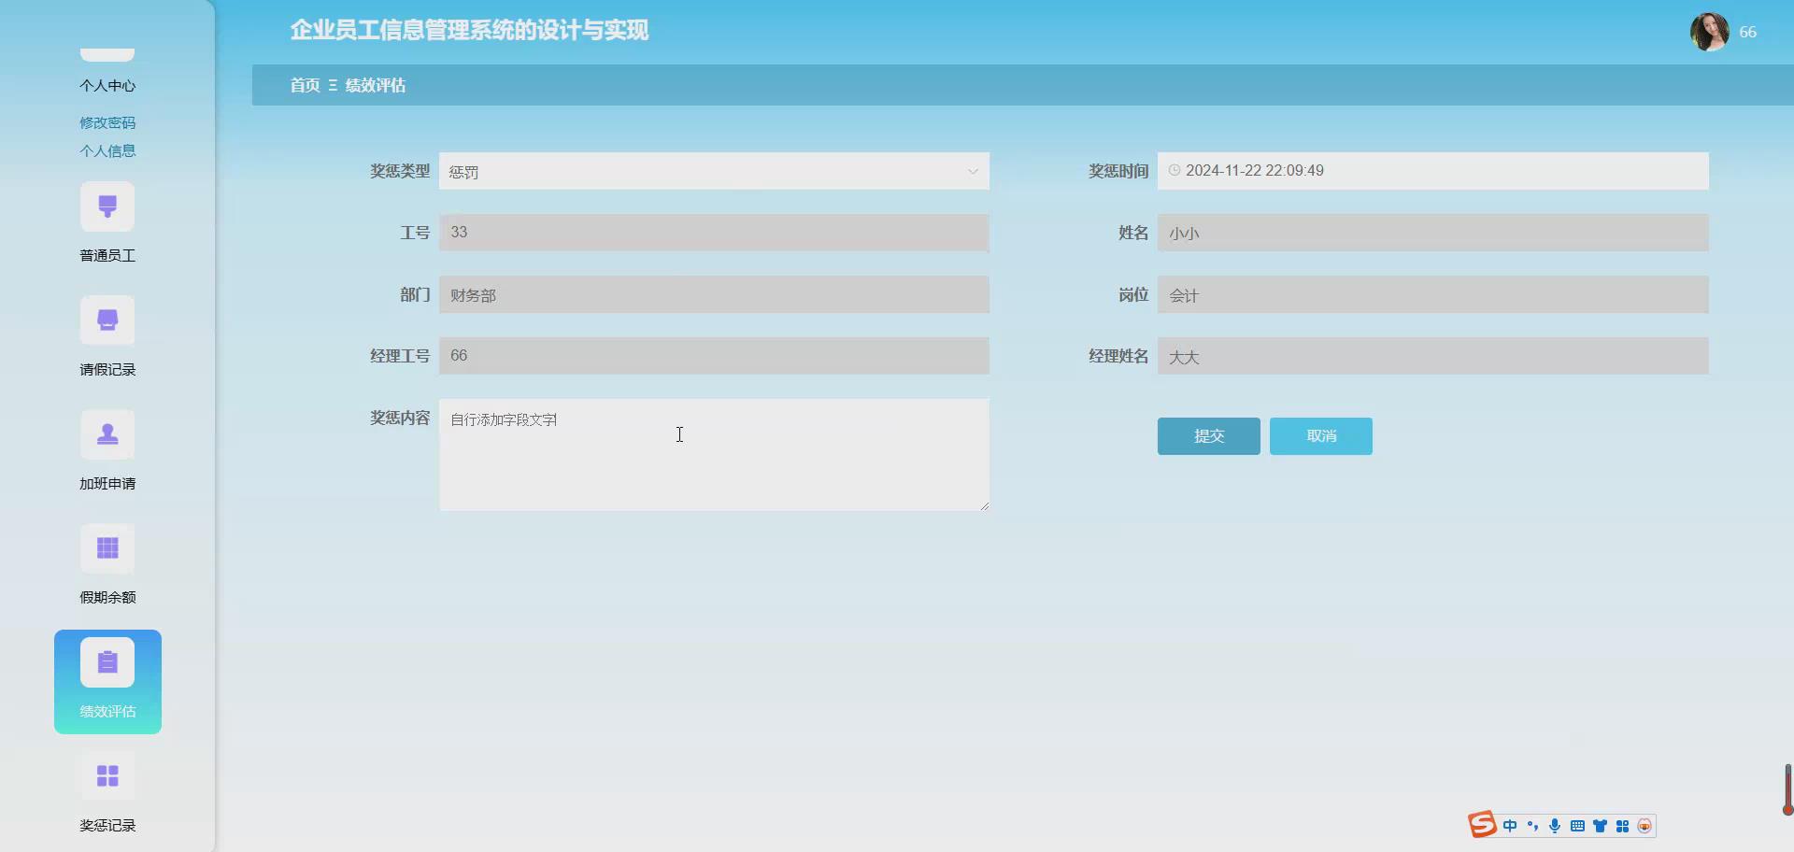Cancel the form using 取消
The image size is (1794, 852).
click(1320, 436)
